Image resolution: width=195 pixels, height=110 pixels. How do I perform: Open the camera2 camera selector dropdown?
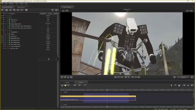[x=183, y=77]
